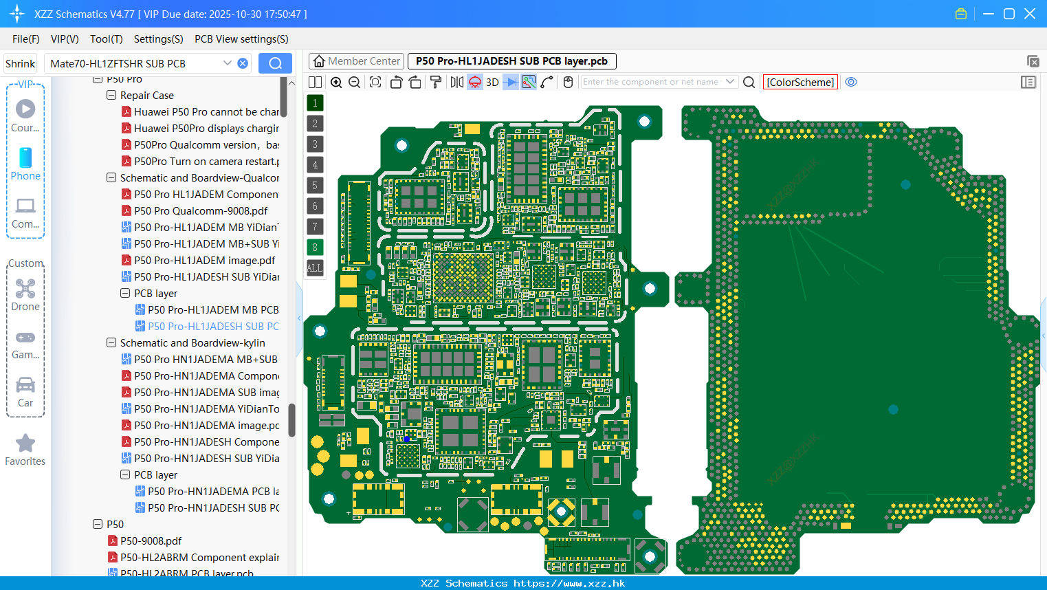Open Huawei P50 Pro cannot be charged PDF
Screen dimensions: 1047x590
(x=200, y=111)
